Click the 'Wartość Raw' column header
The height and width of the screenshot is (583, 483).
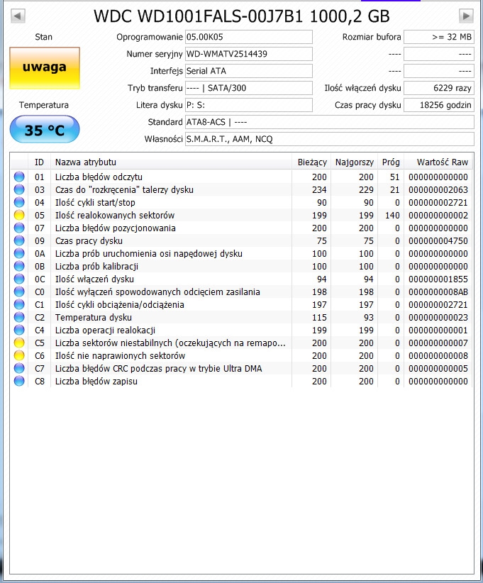pyautogui.click(x=439, y=162)
